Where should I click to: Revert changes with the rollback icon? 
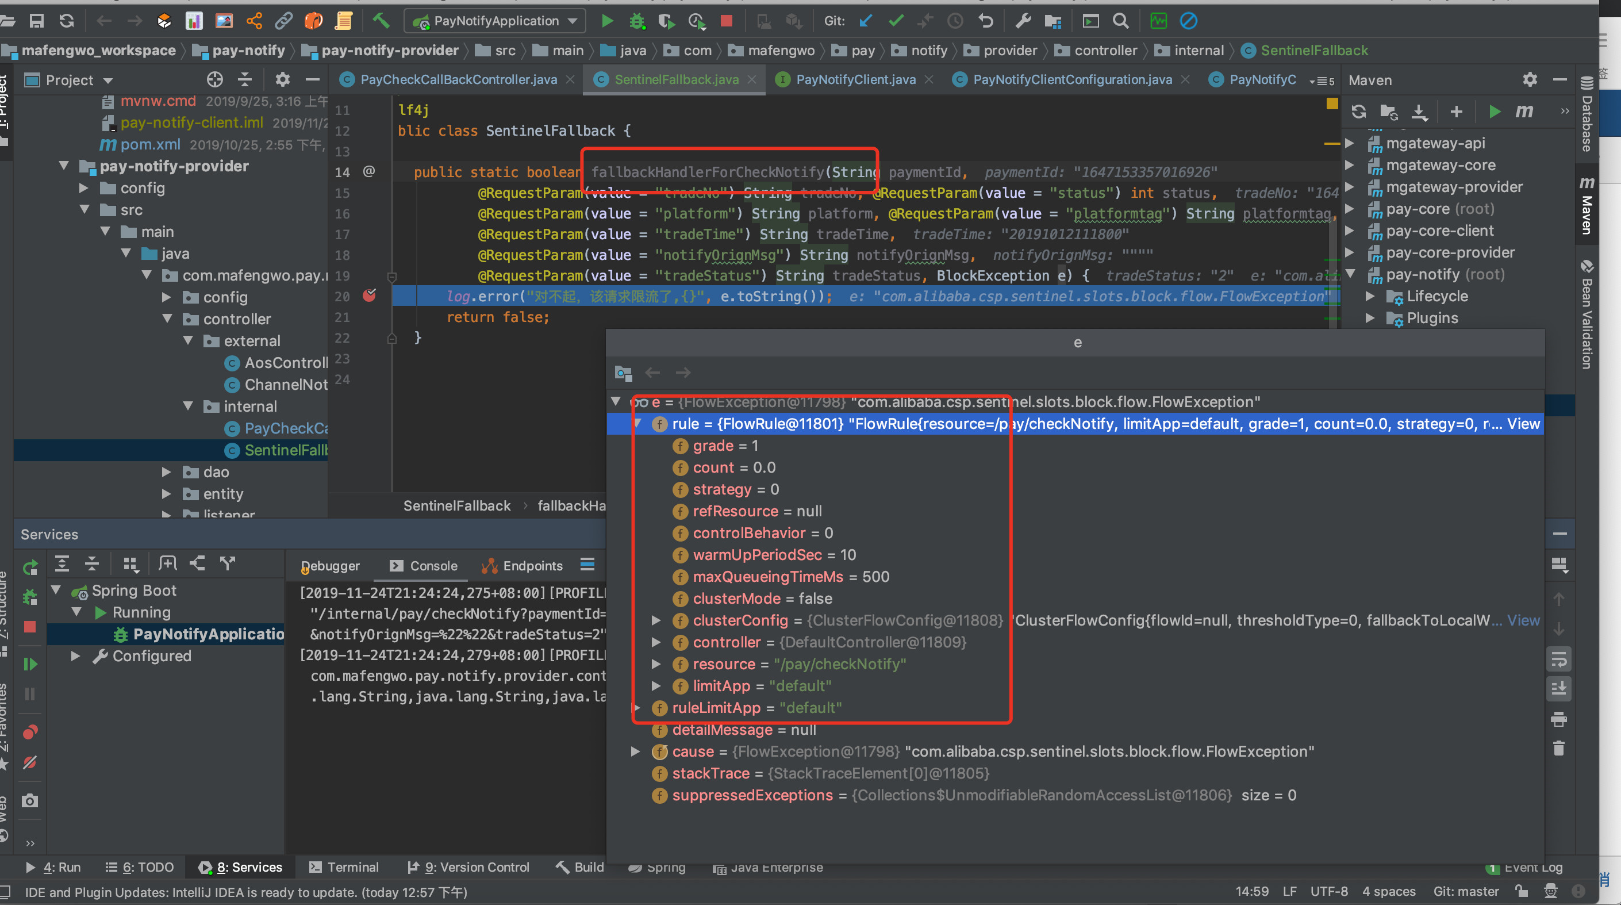pyautogui.click(x=985, y=21)
